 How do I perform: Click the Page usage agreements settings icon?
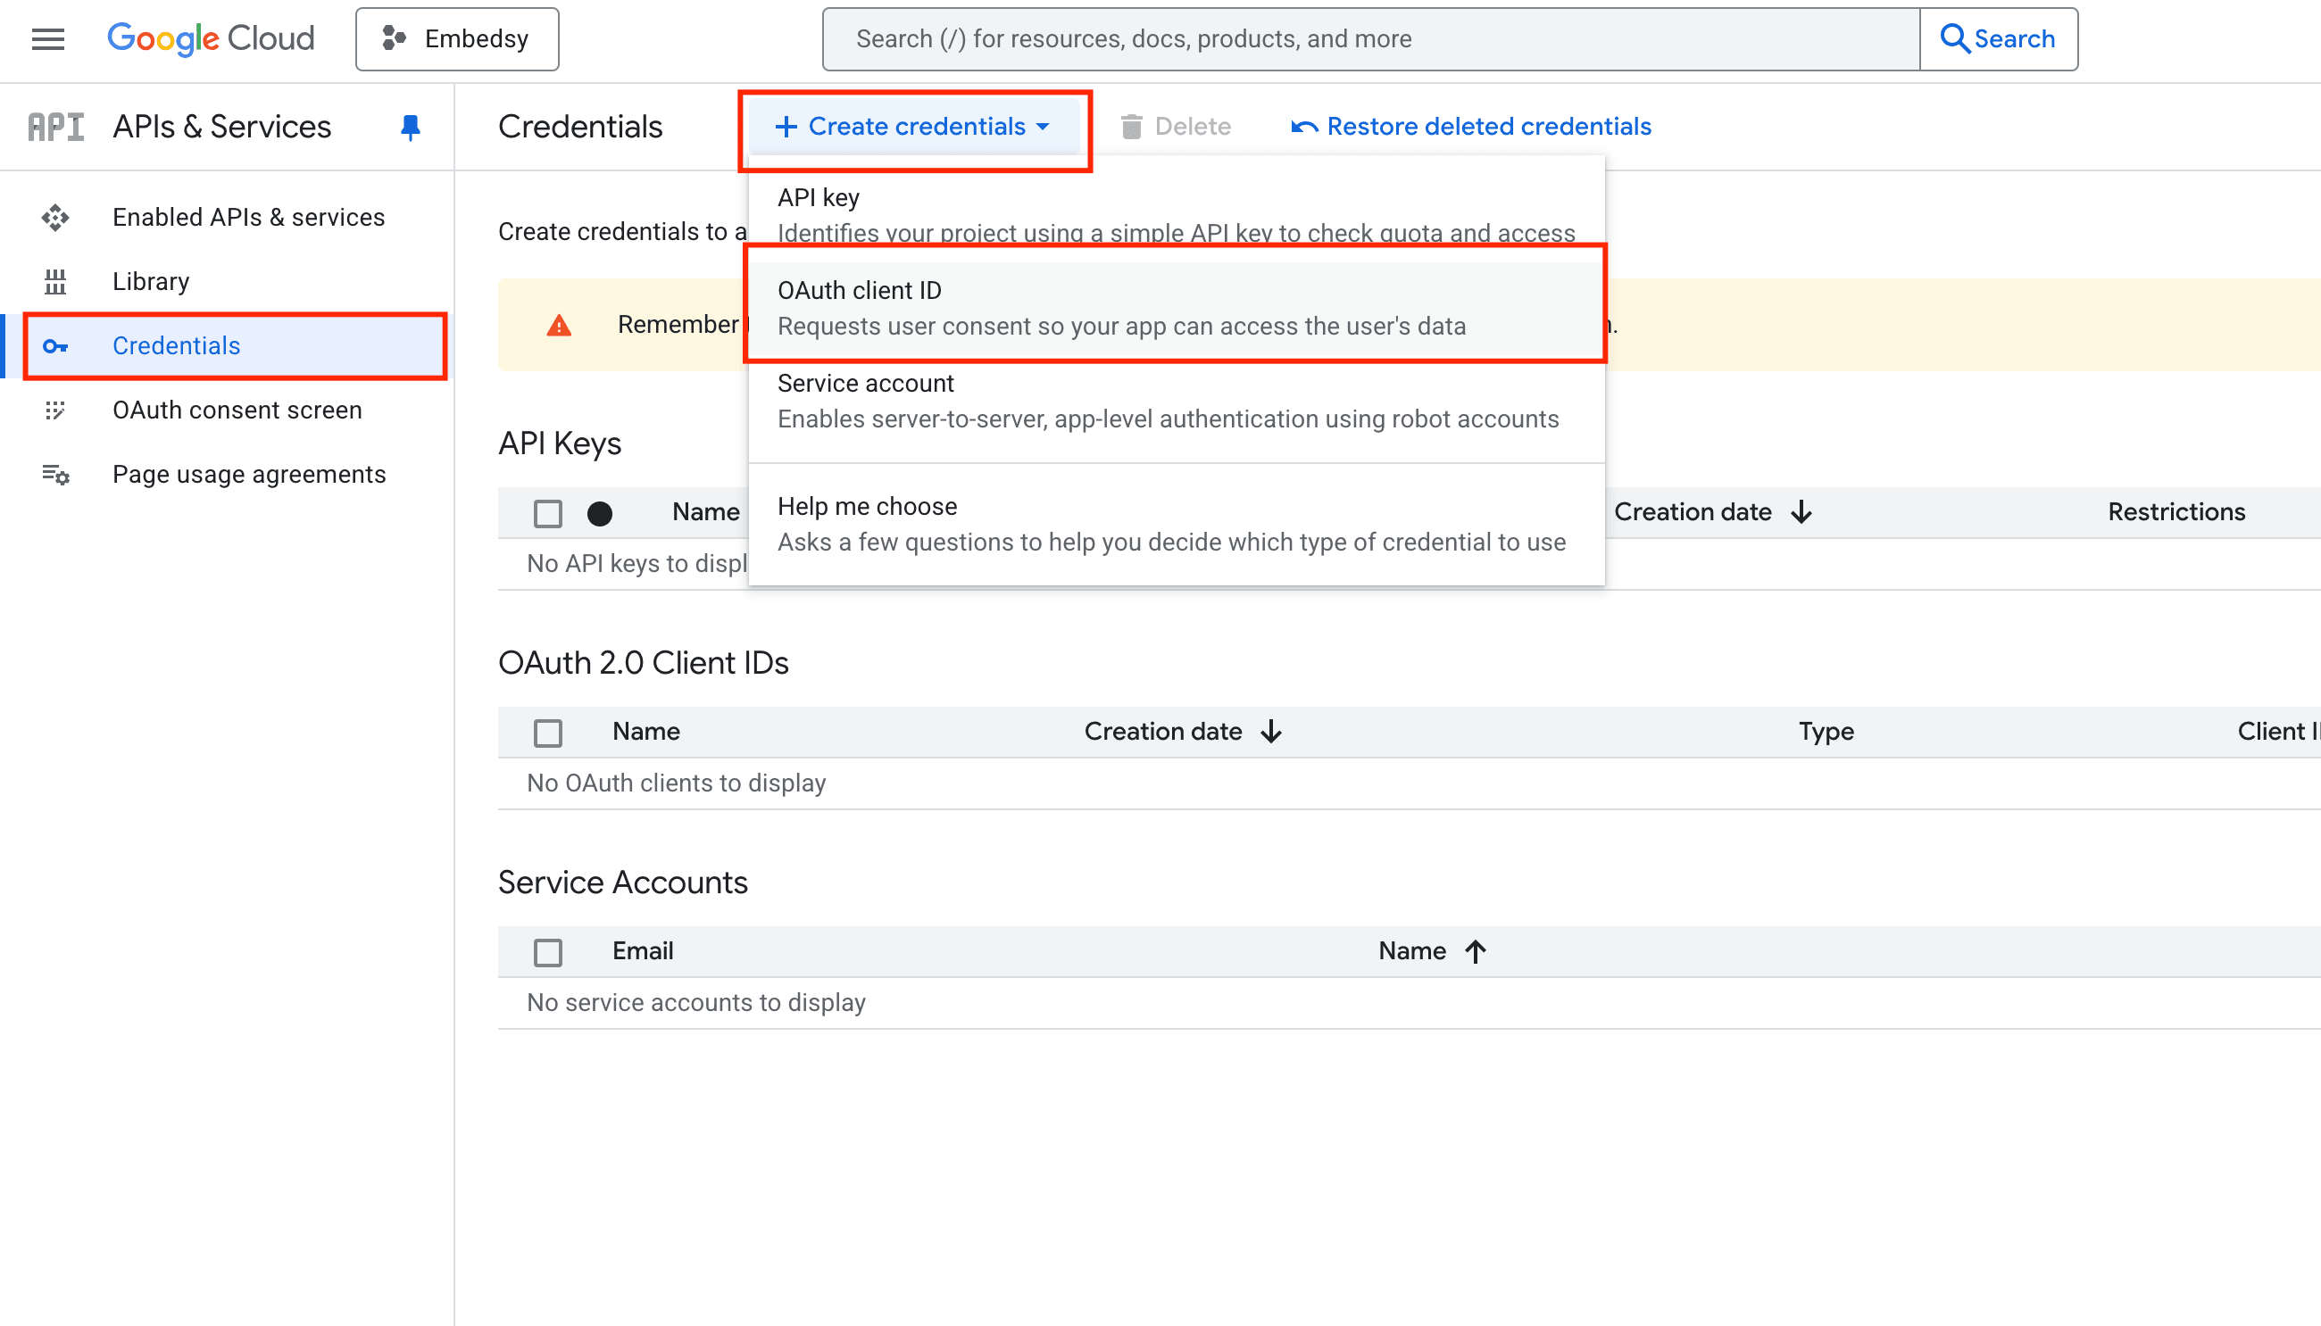55,475
